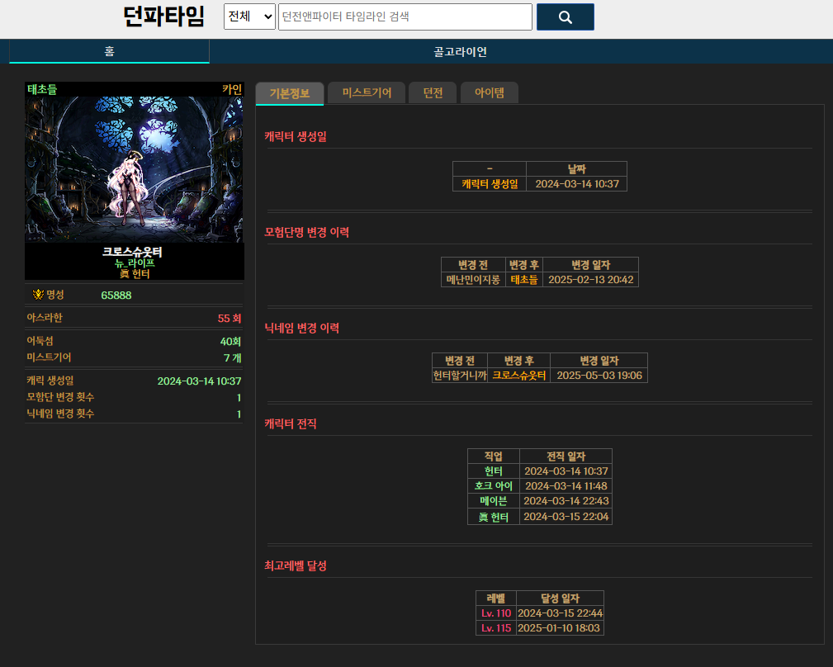Click the fame crest icon beside 명성
Screen dimensions: 833x667
point(38,295)
